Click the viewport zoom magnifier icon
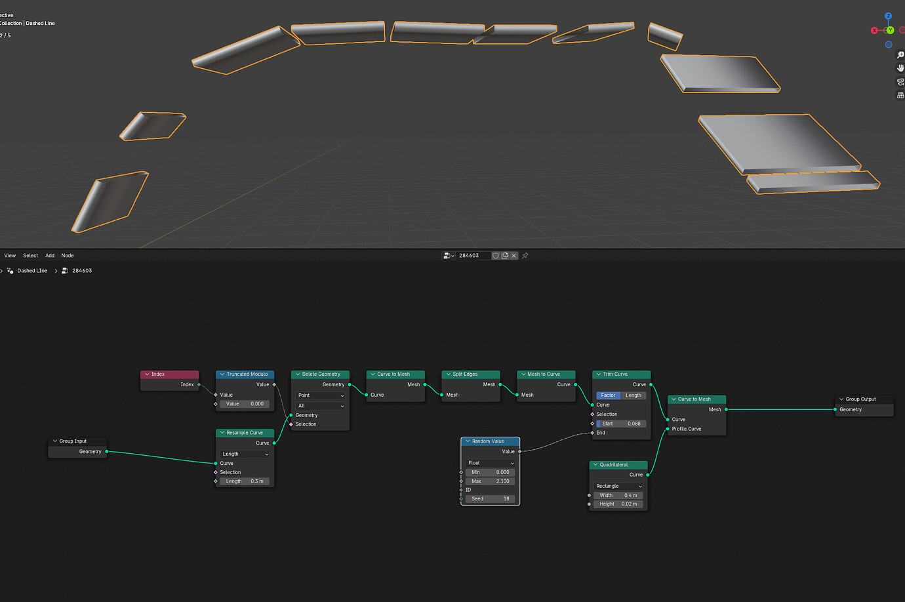The width and height of the screenshot is (905, 602). tap(900, 55)
